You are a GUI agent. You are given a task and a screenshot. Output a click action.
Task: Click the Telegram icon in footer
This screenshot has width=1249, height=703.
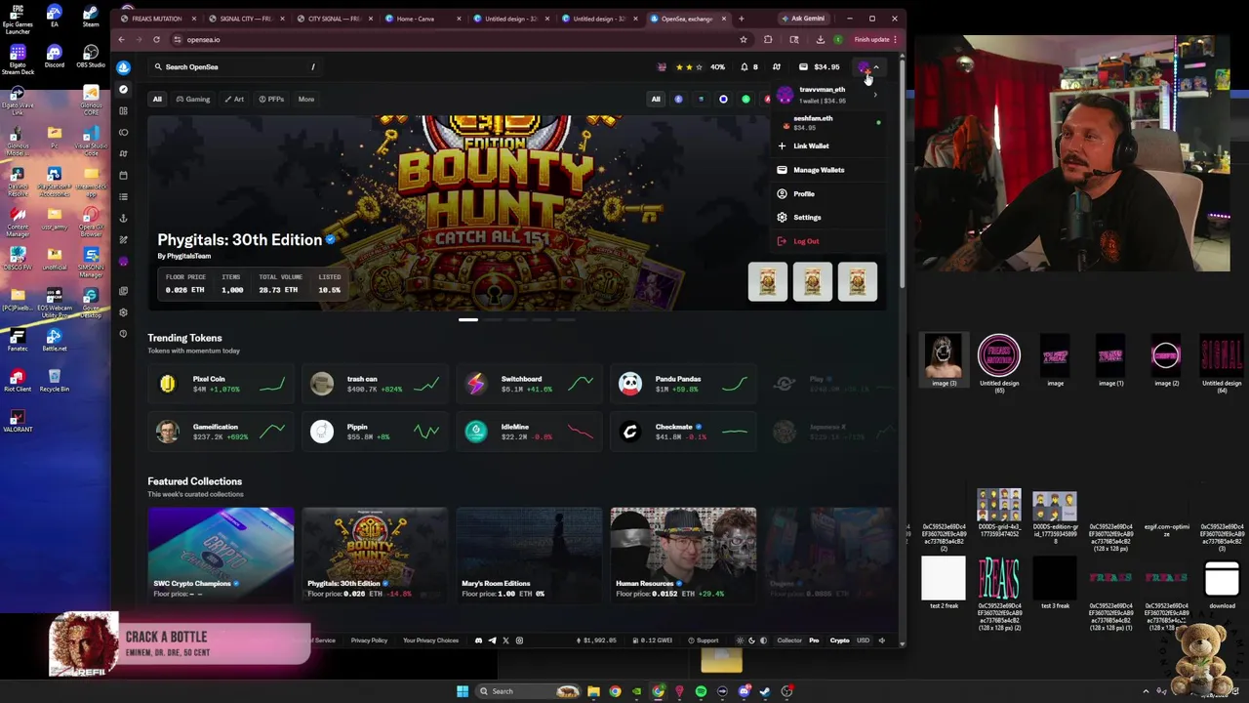point(492,641)
